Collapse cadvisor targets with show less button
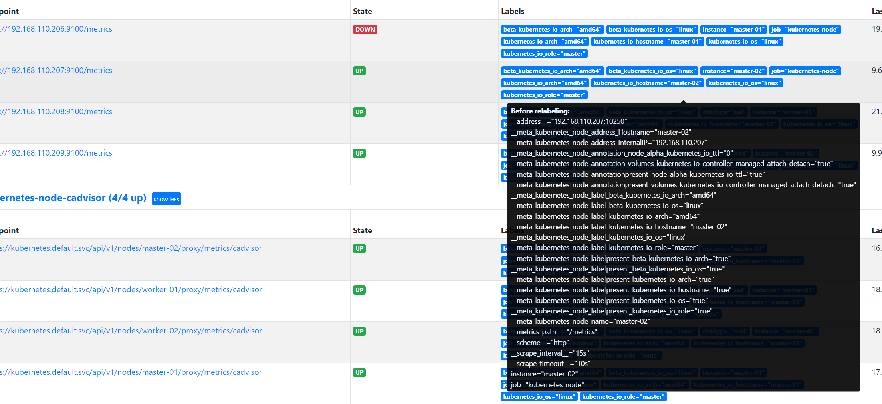882x404 pixels. click(x=166, y=199)
